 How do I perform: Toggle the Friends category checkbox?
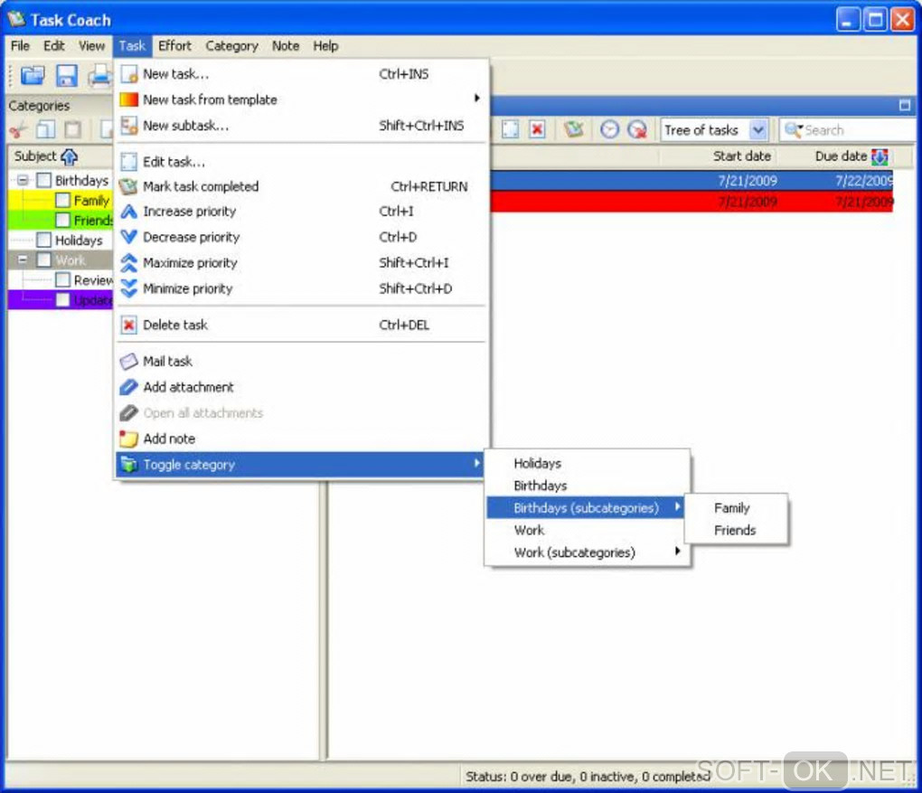[x=63, y=220]
